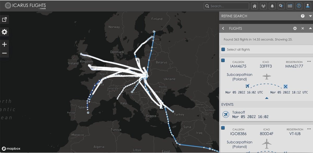The width and height of the screenshot is (313, 153).
Task: Open the VT-IUB flight three-dots menu
Action: pyautogui.click(x=309, y=129)
